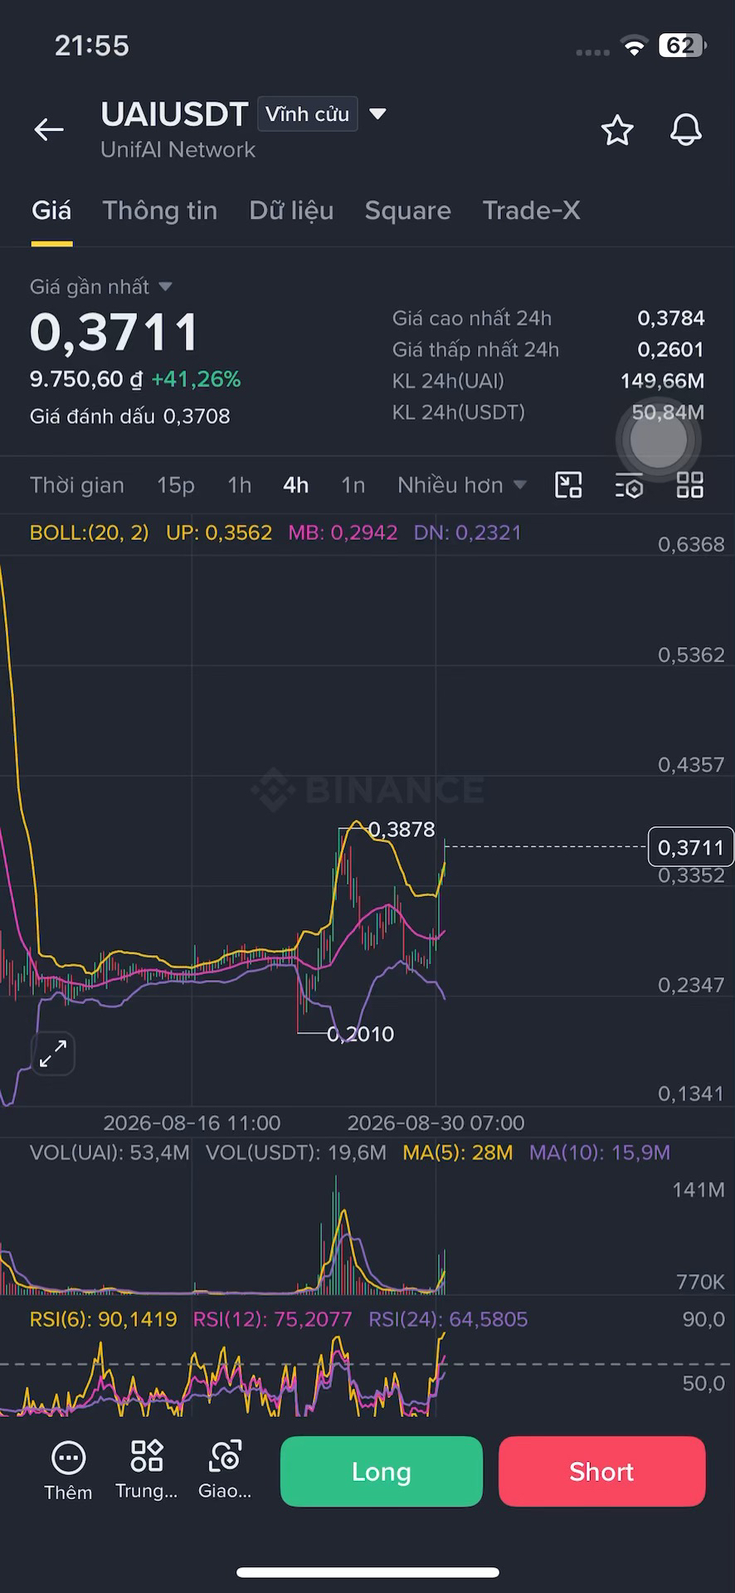The width and height of the screenshot is (735, 1593).
Task: Expand the Nhiều hơn timeframe dropdown
Action: [461, 485]
